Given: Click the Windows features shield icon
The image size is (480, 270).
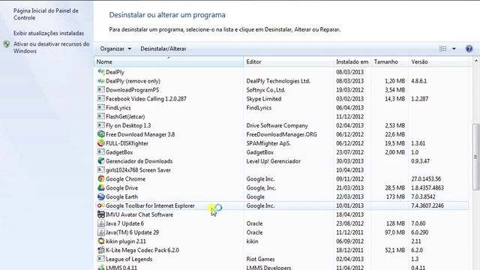Looking at the screenshot, I should [x=7, y=44].
